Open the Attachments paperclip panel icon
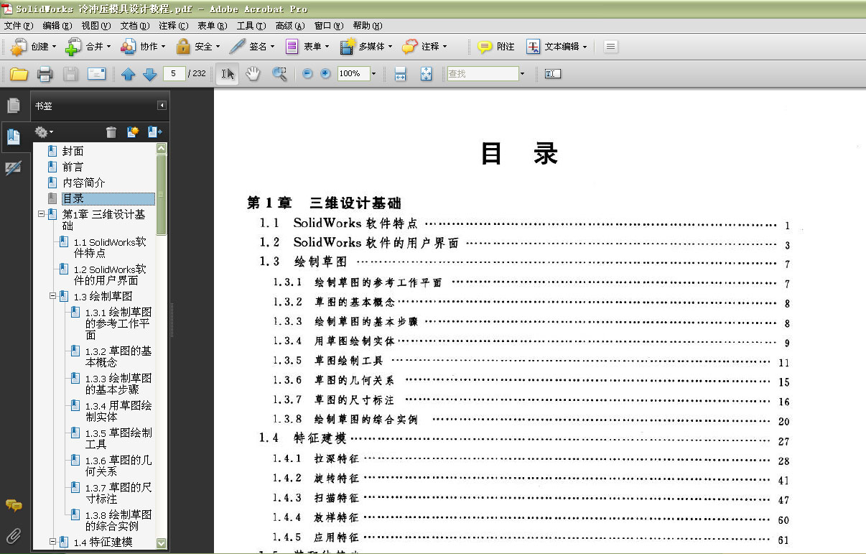Viewport: 866px width, 554px height. coord(13,535)
